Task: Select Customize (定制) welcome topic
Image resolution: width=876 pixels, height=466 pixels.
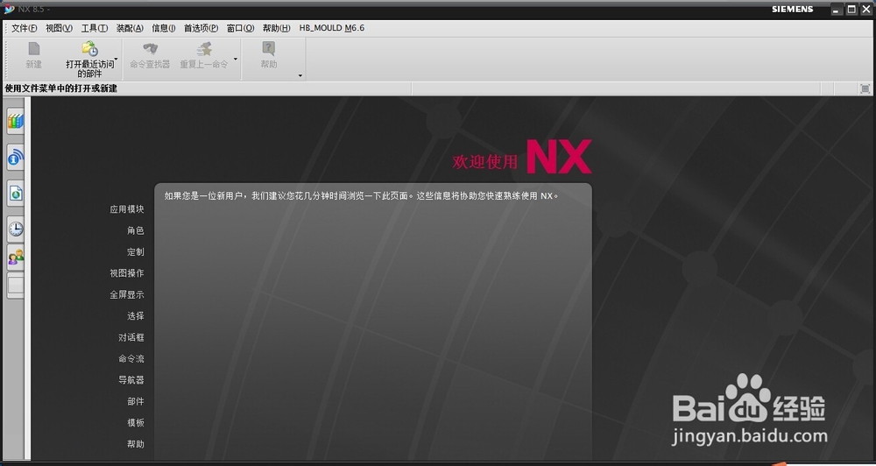Action: (135, 251)
